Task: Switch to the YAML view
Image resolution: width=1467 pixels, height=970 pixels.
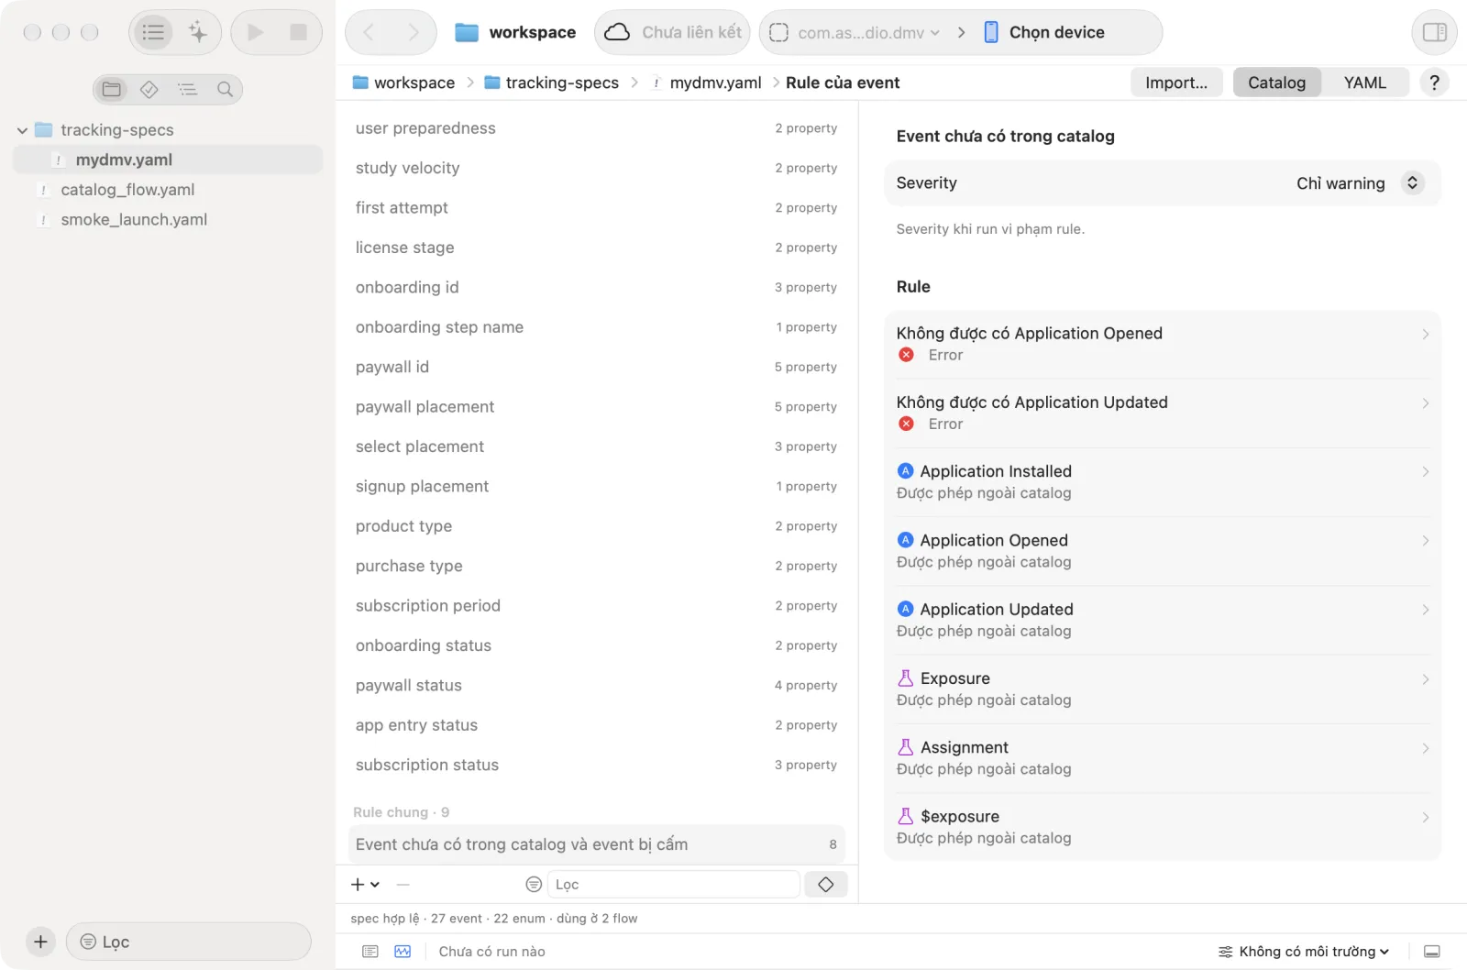Action: pyautogui.click(x=1364, y=83)
